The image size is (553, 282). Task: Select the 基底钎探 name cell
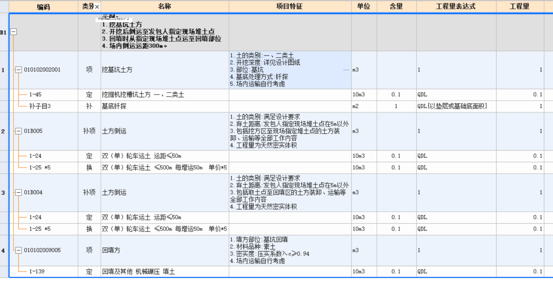(165, 106)
